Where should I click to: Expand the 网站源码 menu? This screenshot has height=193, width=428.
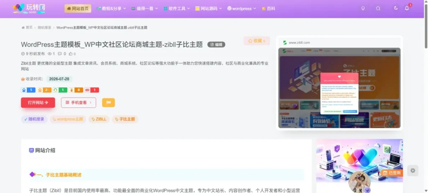coord(209,8)
